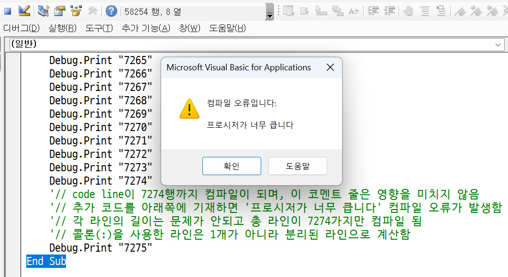Click the comment starting '콜론(:)을 사용한'
This screenshot has width=508, height=277.
(x=230, y=234)
